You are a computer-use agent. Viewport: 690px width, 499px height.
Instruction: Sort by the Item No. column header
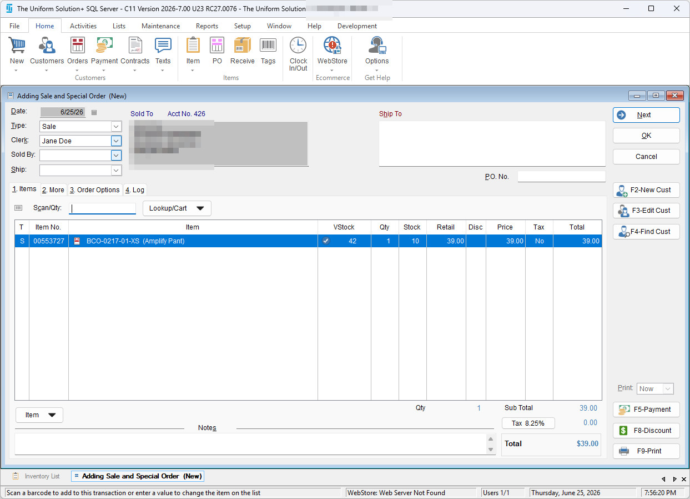(x=48, y=227)
